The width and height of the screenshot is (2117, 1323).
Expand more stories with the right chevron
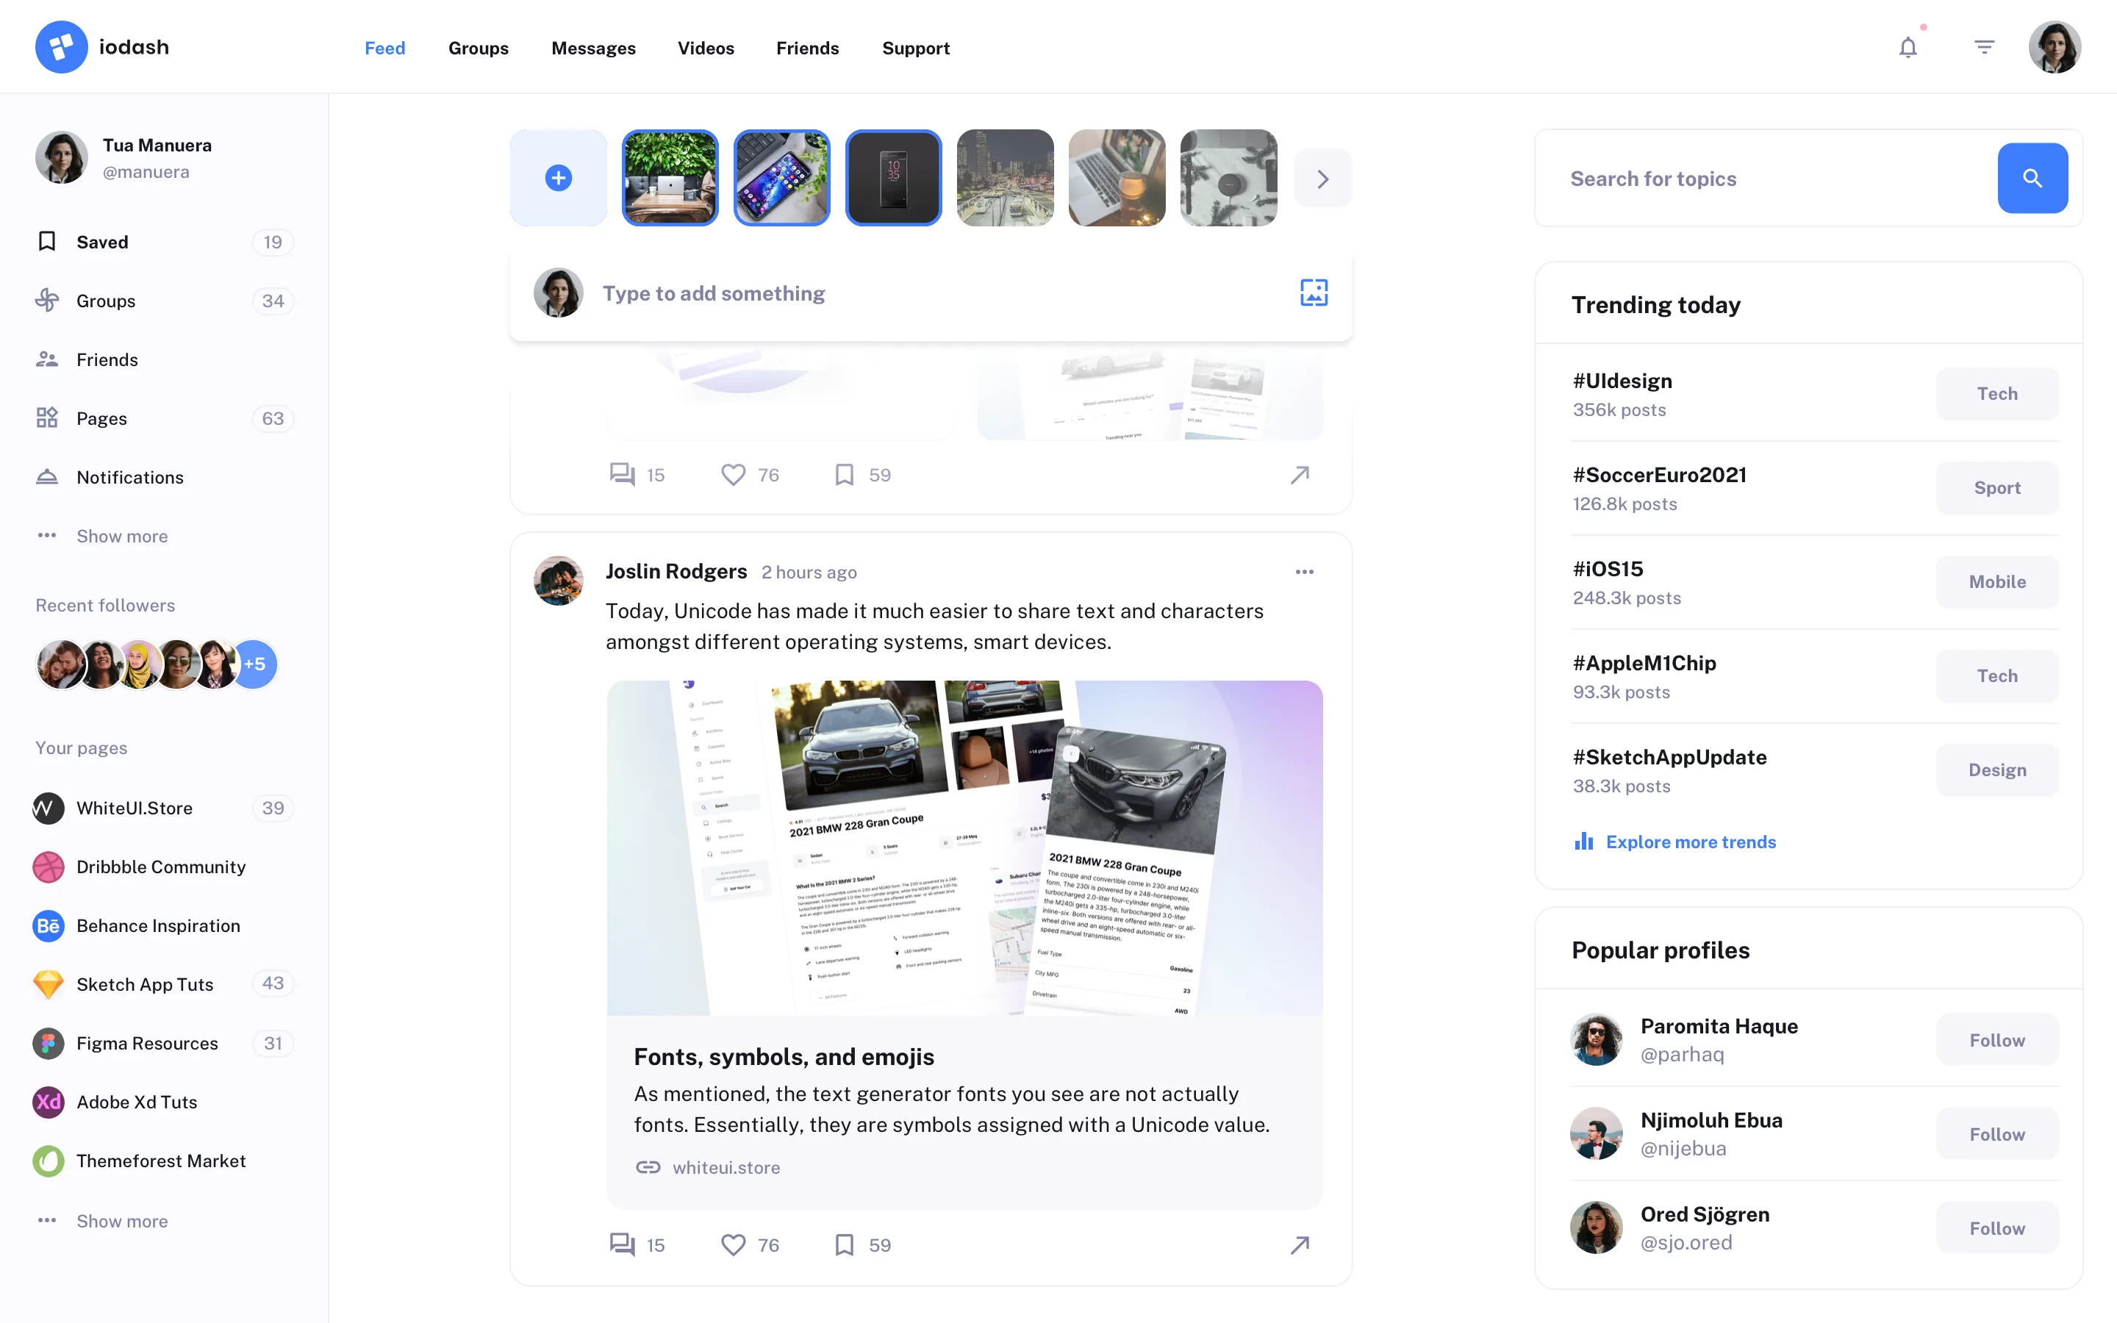point(1322,178)
